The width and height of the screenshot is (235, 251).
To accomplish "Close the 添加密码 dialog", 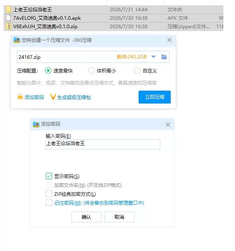I will click(168, 124).
